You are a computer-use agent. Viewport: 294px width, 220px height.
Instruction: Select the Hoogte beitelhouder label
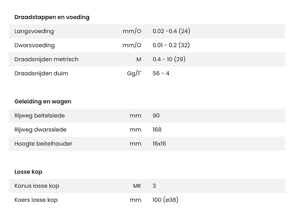tap(43, 143)
